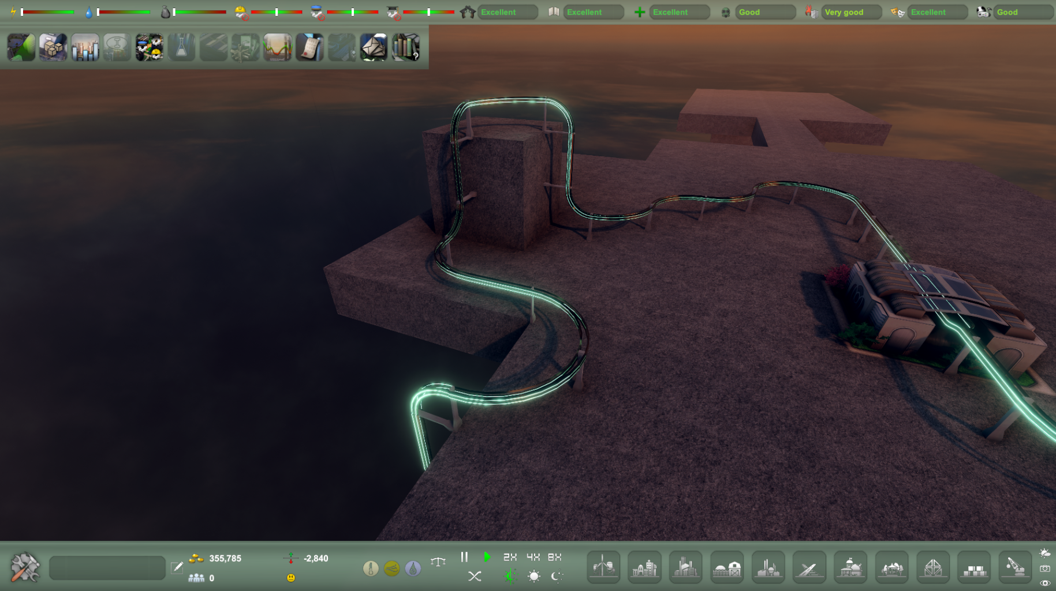
Task: Click the blue cap worker employment bar
Action: pyautogui.click(x=353, y=12)
